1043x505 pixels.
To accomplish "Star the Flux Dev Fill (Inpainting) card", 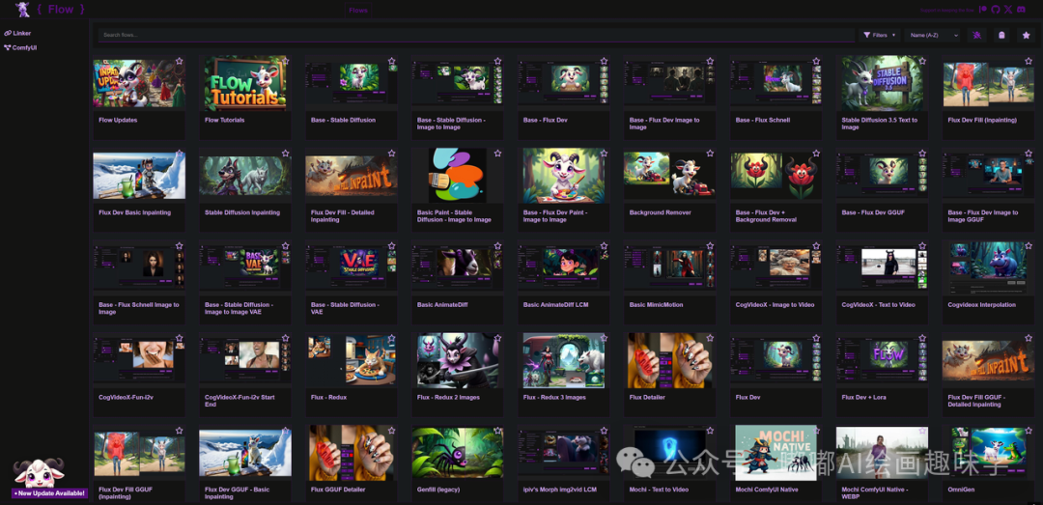I will click(1029, 61).
